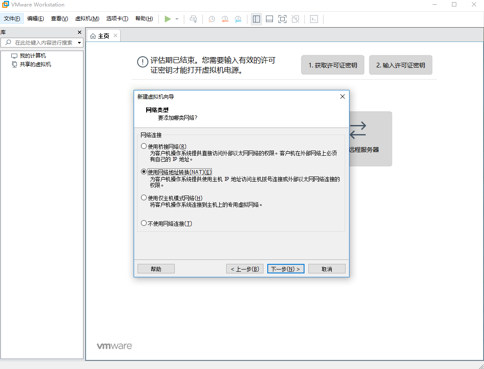Screen dimensions: 484x369
Task: Click the < 上一步(B) button
Action: [245, 269]
